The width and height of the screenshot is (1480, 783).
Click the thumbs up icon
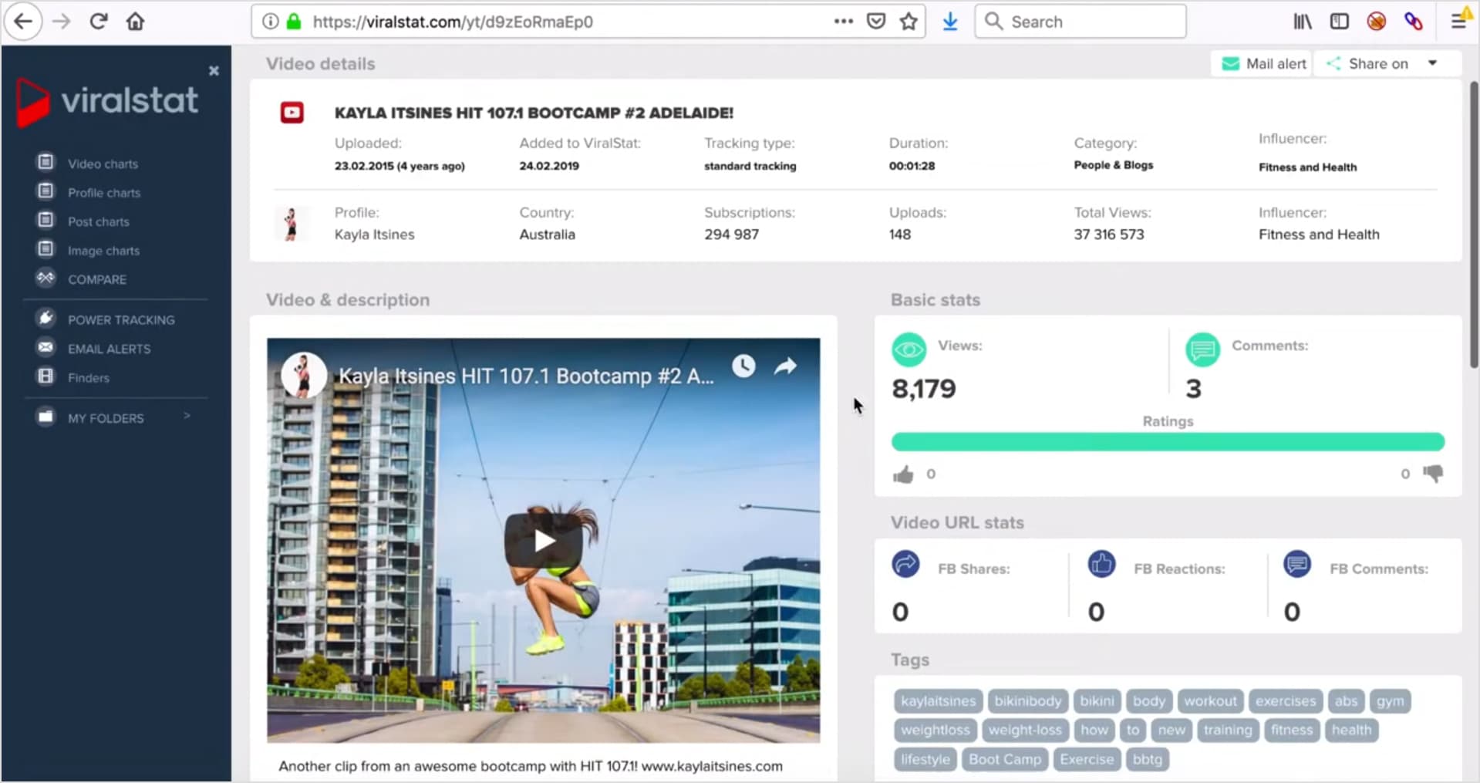(x=903, y=474)
